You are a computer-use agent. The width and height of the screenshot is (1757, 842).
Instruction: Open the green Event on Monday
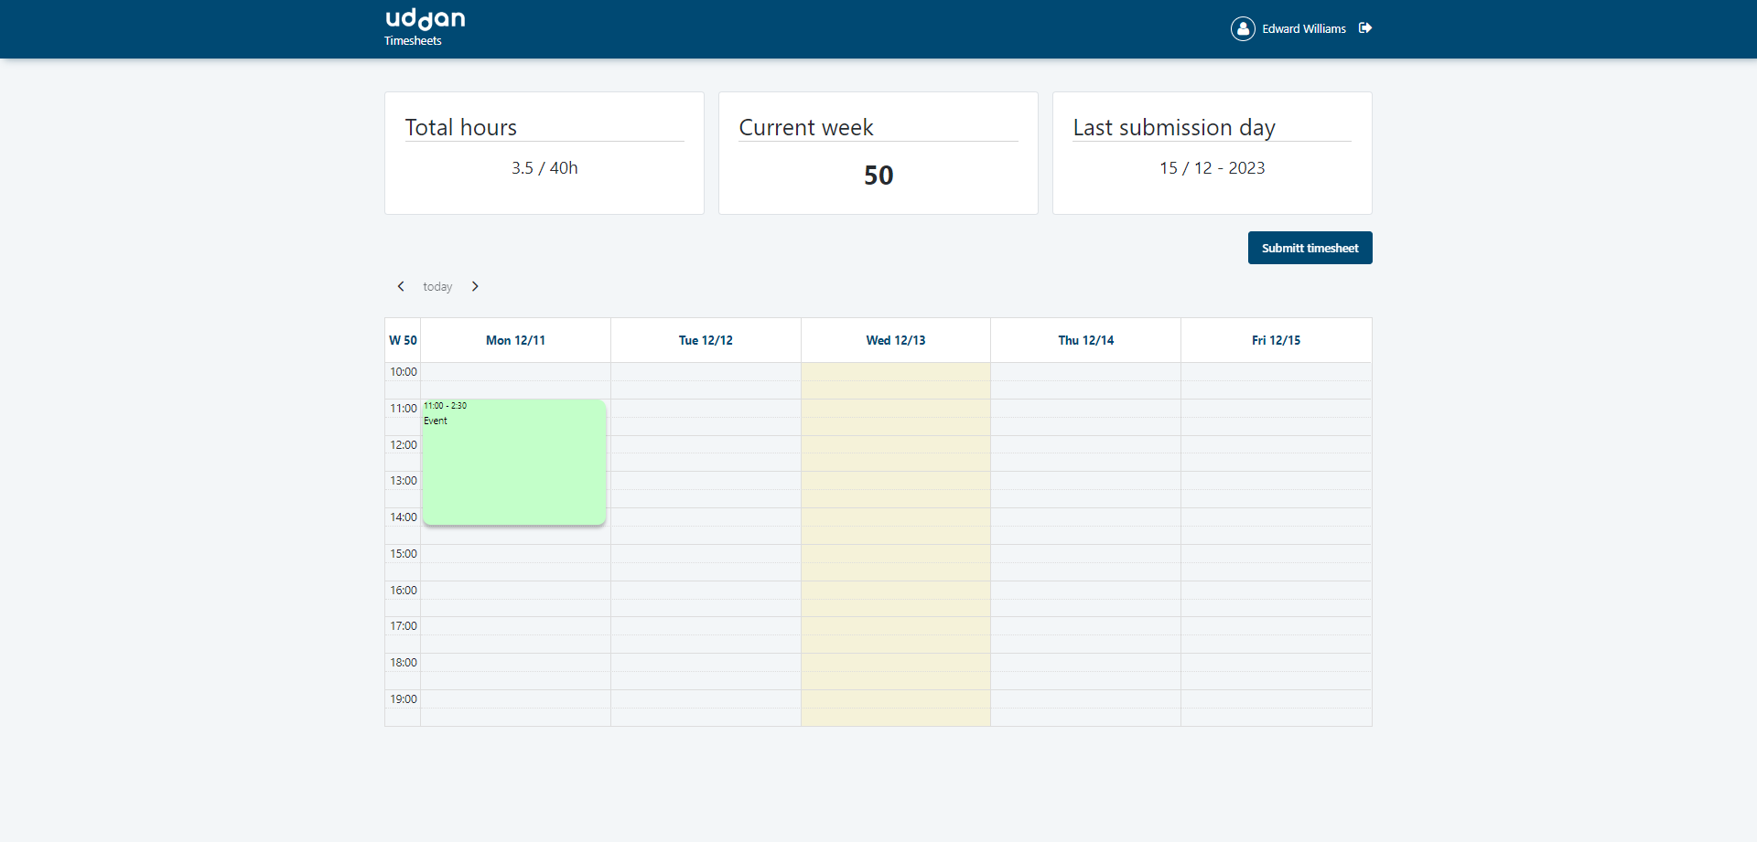pyautogui.click(x=513, y=463)
